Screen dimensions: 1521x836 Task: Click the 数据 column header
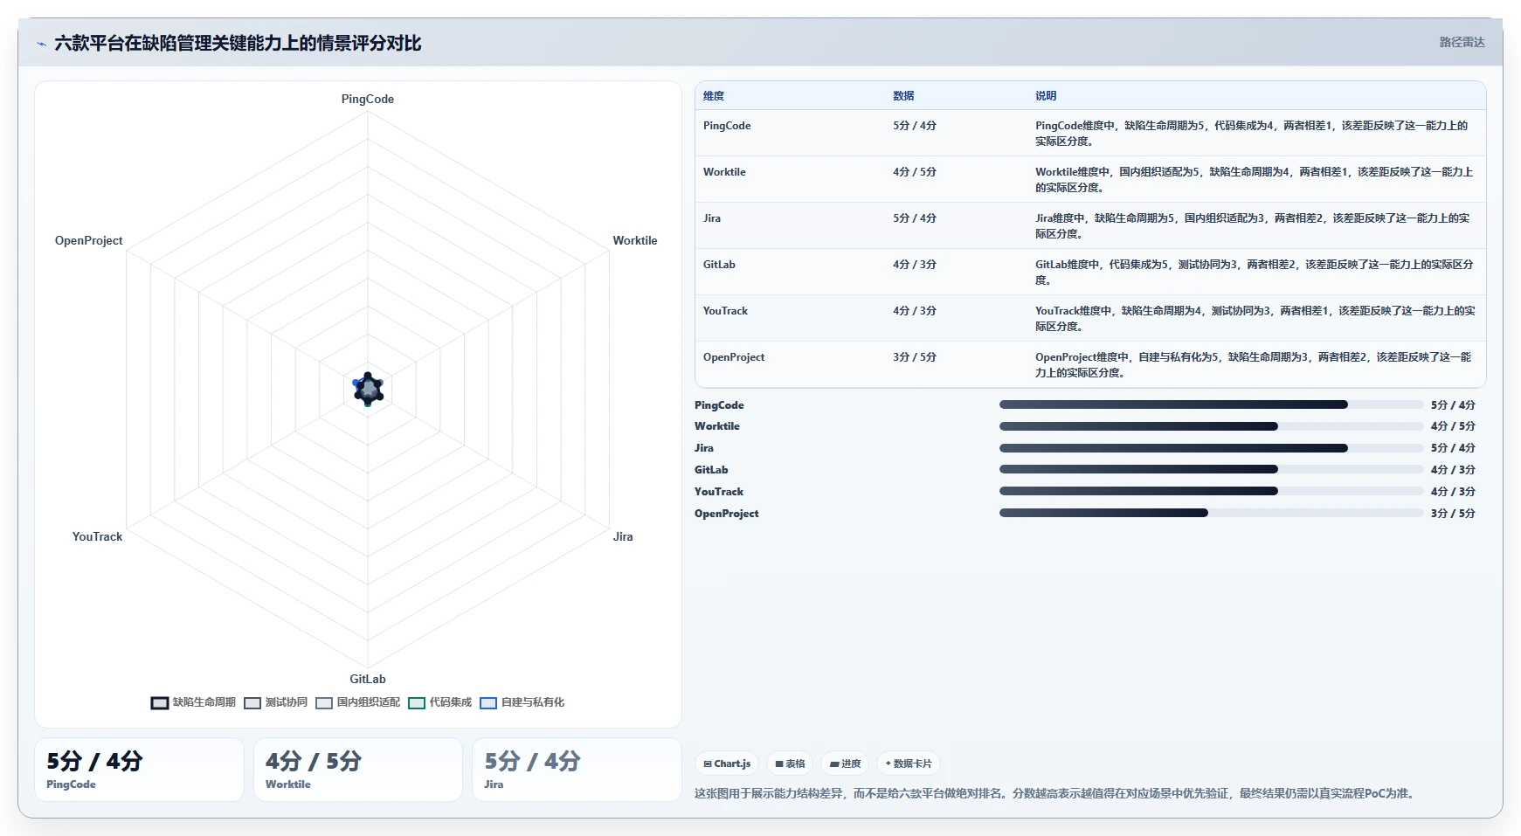pyautogui.click(x=903, y=96)
